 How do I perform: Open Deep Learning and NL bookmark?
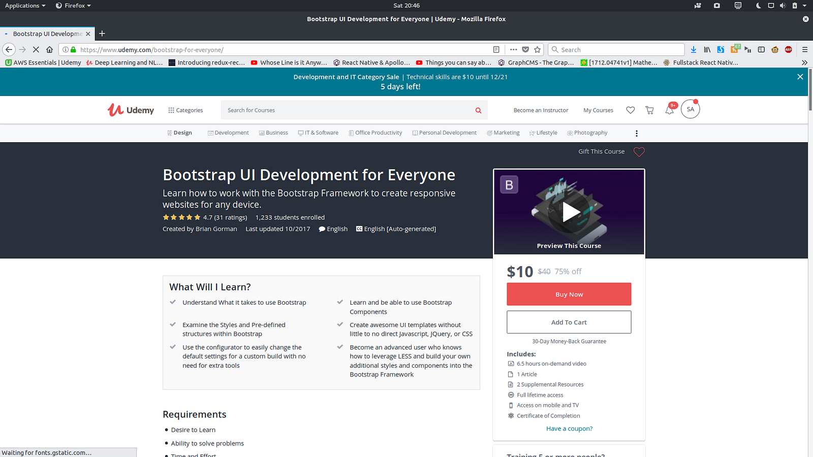[x=124, y=62]
